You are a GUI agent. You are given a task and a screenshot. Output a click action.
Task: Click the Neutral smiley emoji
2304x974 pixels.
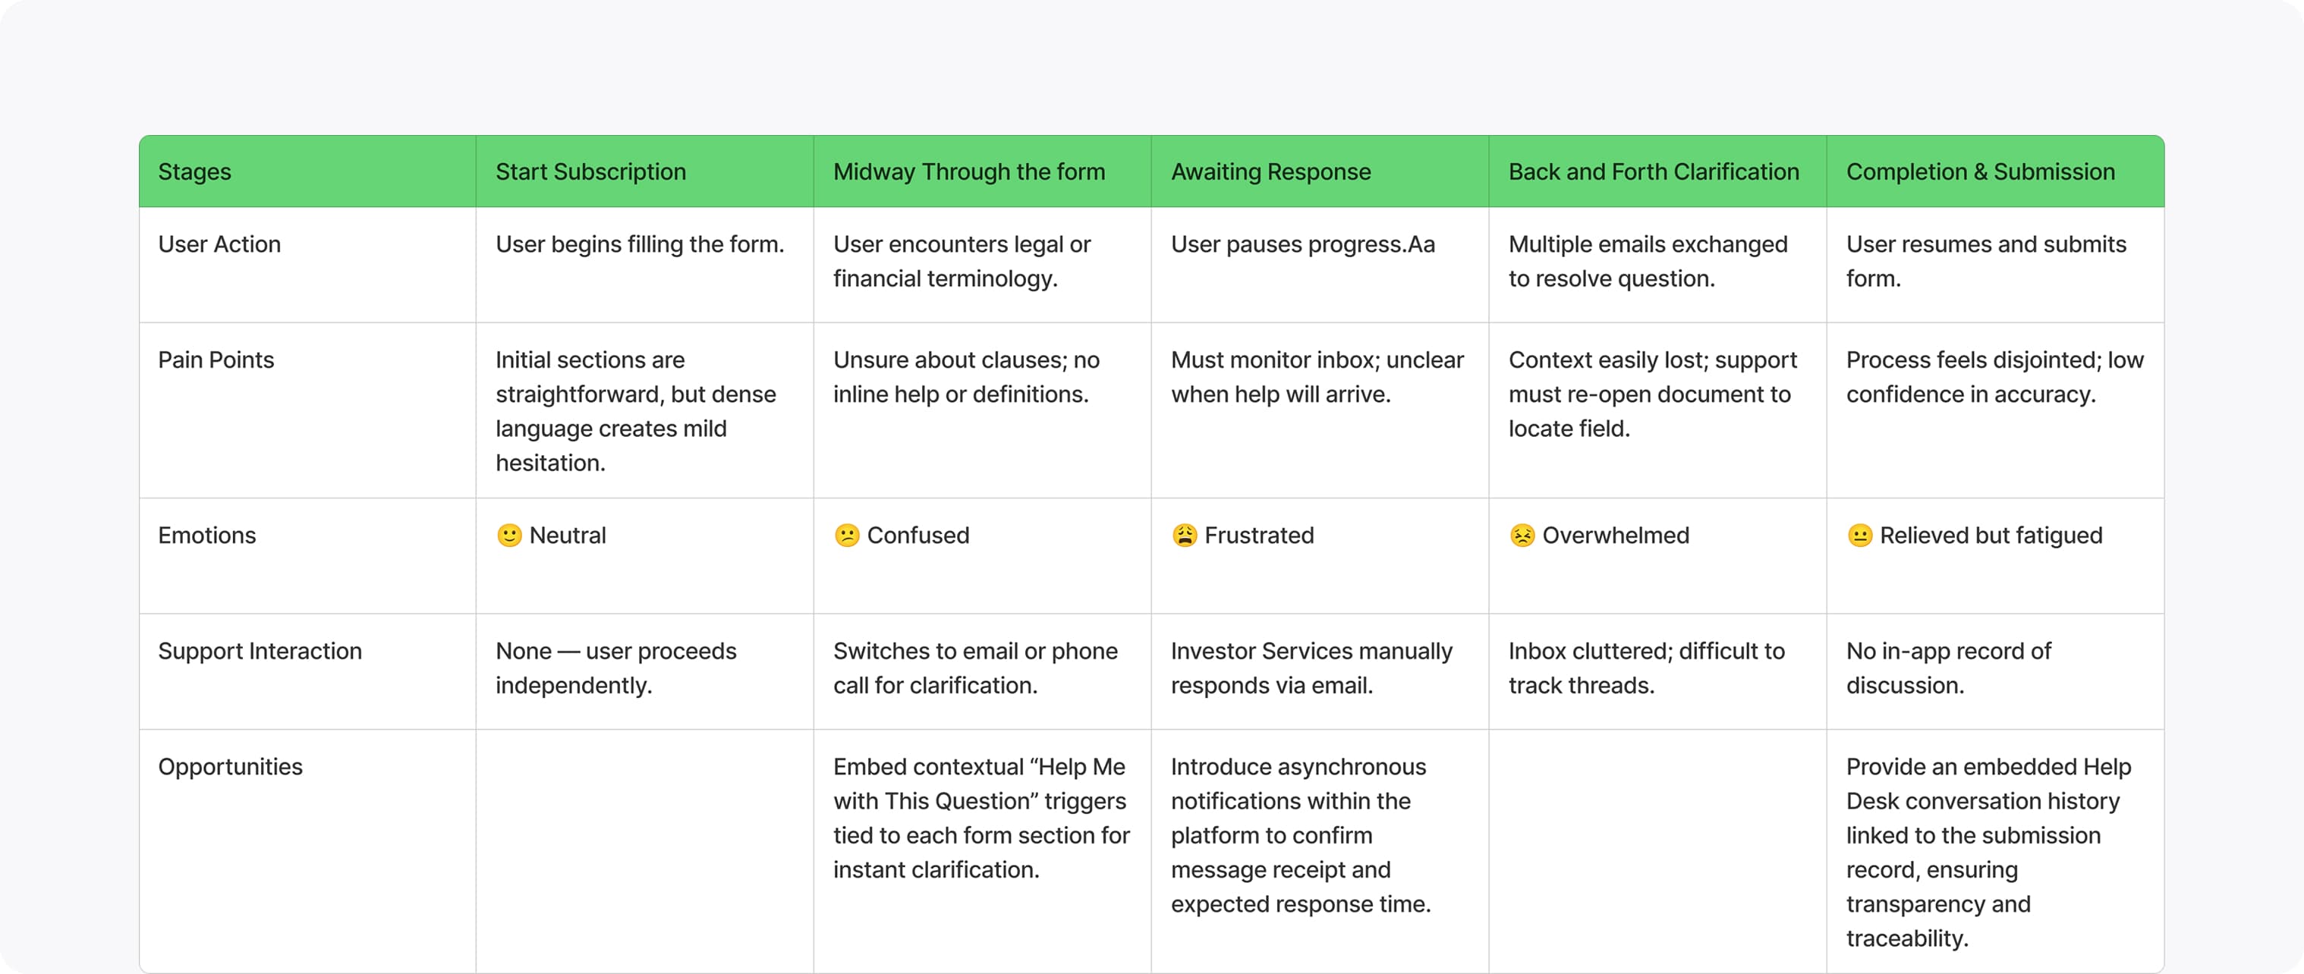pos(509,535)
